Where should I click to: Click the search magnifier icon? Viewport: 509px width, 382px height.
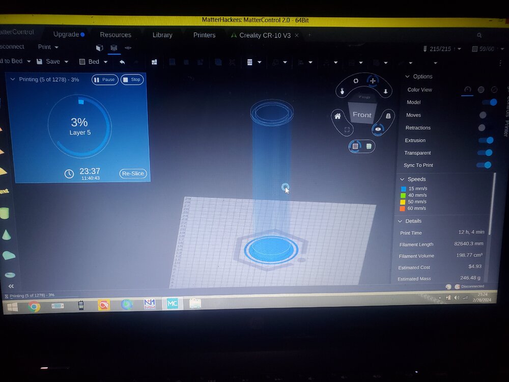[x=479, y=36]
